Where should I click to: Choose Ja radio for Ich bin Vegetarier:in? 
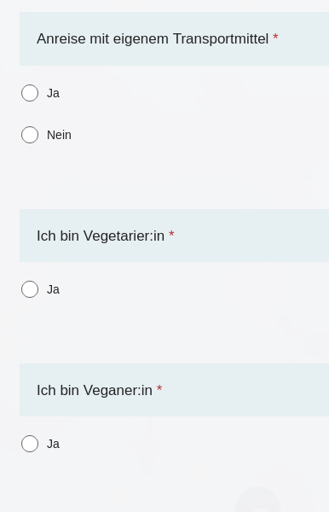pos(30,289)
